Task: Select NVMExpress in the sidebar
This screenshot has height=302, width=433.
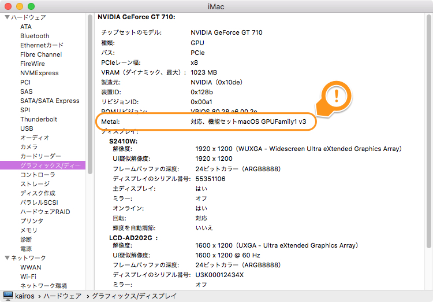Action: [x=39, y=73]
